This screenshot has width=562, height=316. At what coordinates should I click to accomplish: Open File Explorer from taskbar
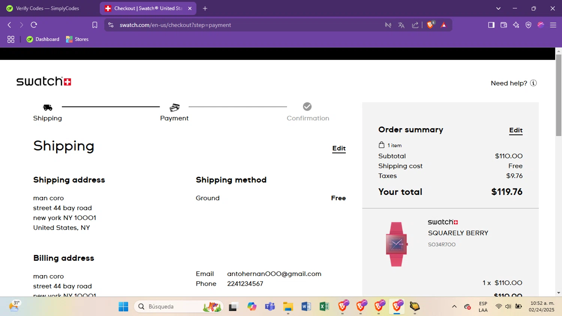tap(288, 307)
